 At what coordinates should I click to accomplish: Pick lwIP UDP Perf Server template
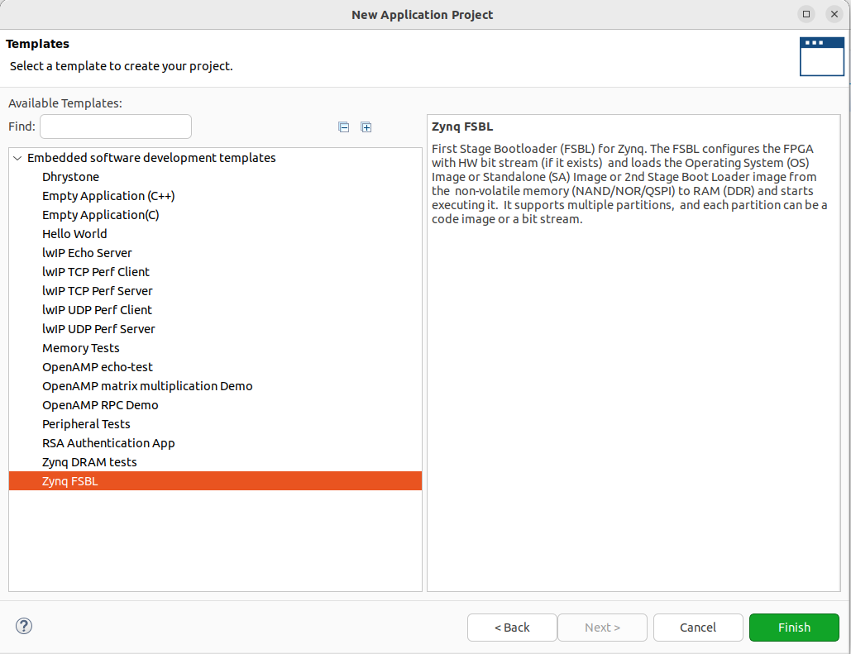98,329
